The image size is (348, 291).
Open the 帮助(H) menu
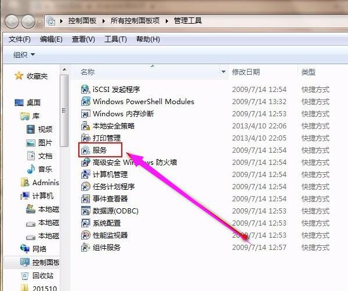(x=148, y=39)
